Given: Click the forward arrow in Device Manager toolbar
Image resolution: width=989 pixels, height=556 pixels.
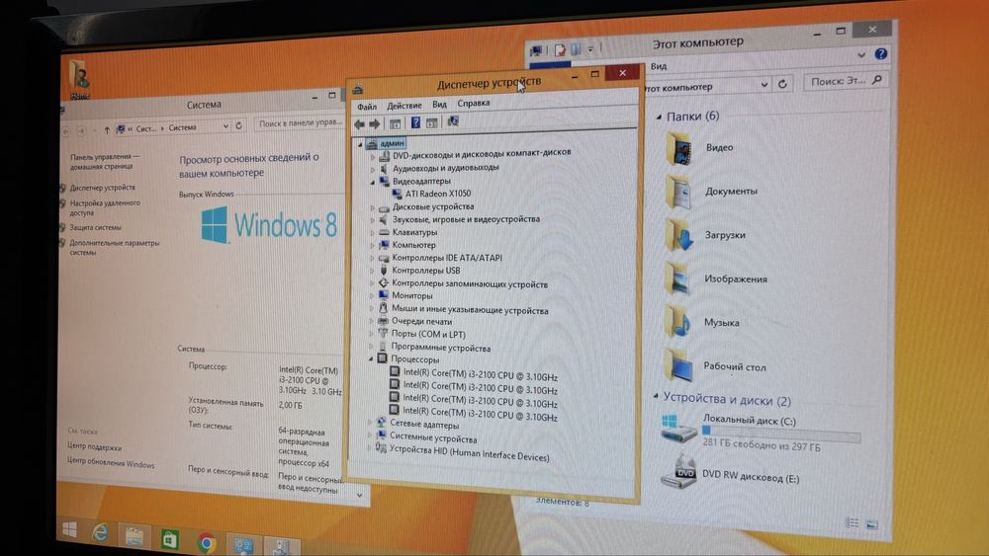Looking at the screenshot, I should pos(375,124).
